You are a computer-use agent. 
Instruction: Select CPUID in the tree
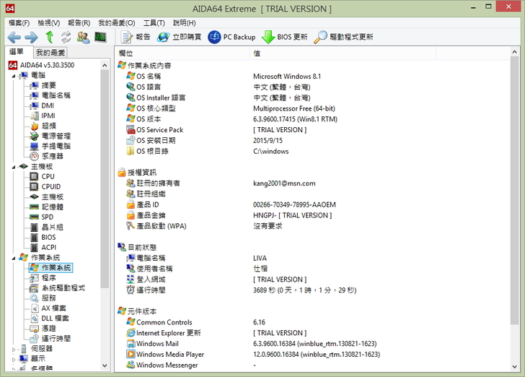tap(50, 186)
